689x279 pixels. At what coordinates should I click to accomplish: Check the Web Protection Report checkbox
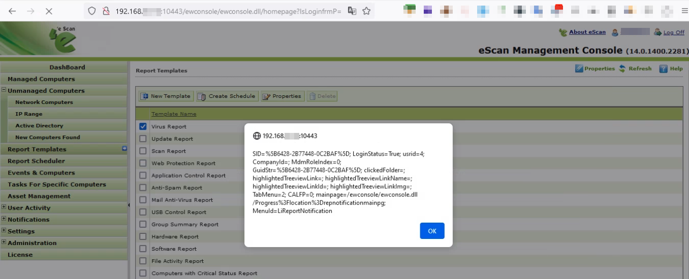(x=143, y=163)
